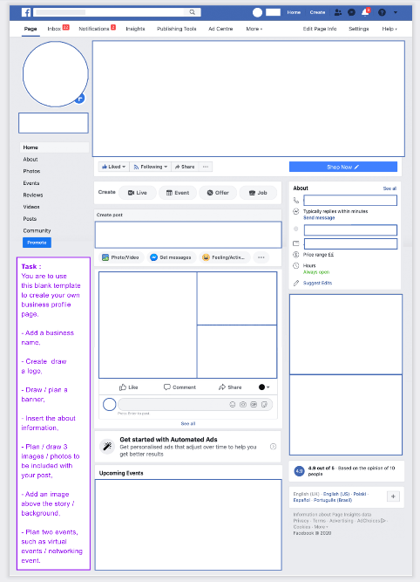Screen dimensions: 420x582
Task: Open the Publishing Tools tab
Action: pyautogui.click(x=176, y=29)
